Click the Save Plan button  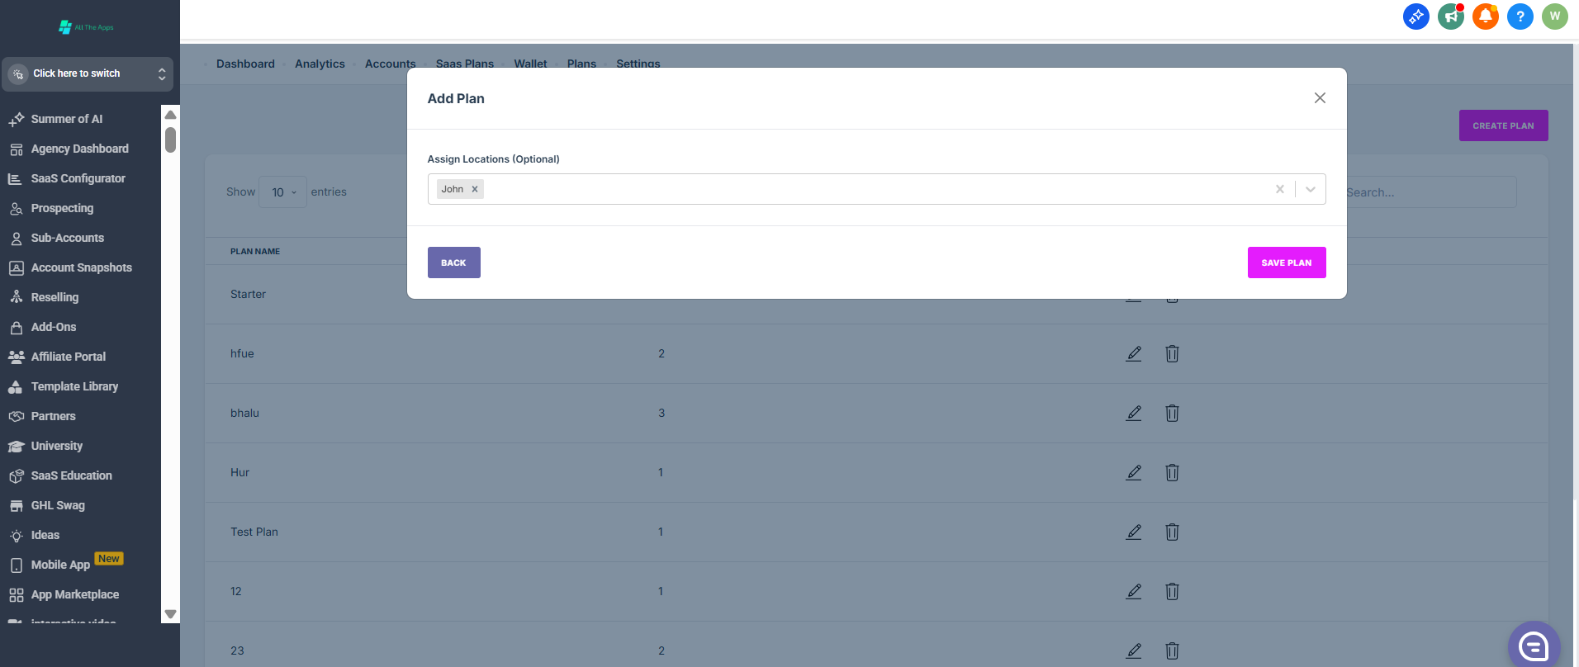click(1287, 263)
